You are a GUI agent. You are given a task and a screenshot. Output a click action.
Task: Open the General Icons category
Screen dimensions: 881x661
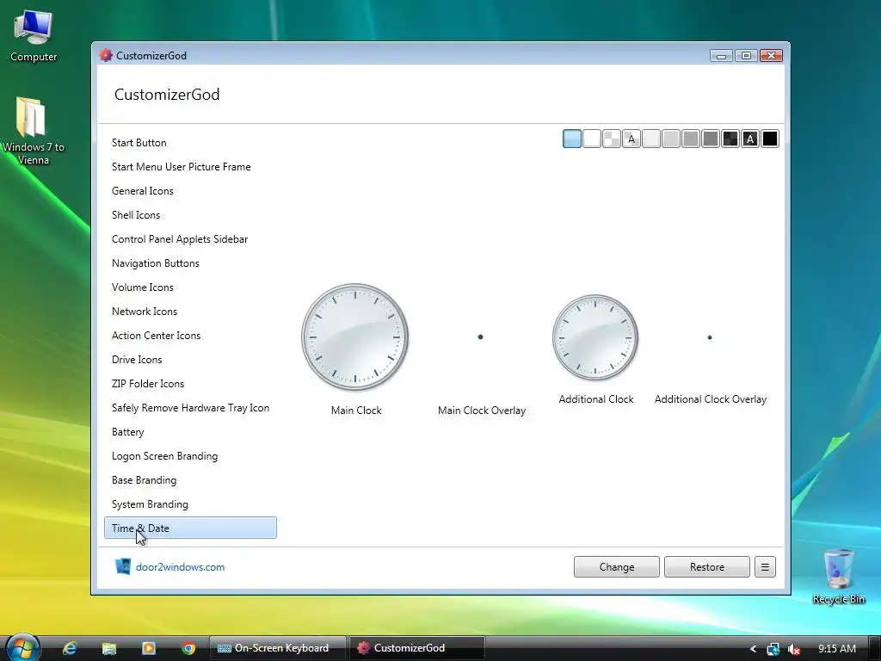coord(190,191)
